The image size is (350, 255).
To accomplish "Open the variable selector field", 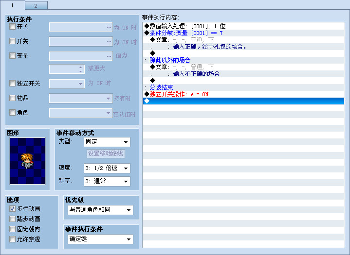I will [x=81, y=56].
